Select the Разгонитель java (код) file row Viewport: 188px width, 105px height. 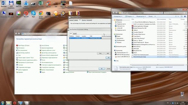159,57
